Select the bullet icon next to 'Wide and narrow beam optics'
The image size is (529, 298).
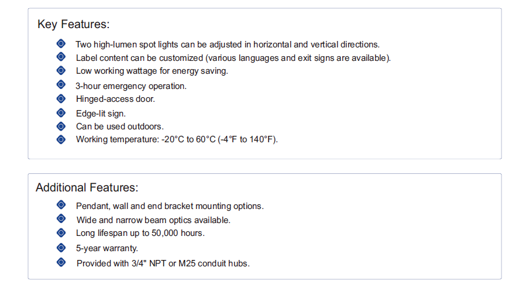[61, 218]
